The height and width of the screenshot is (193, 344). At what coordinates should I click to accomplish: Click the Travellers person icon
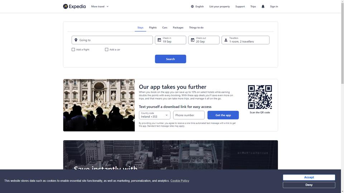coord(226,40)
